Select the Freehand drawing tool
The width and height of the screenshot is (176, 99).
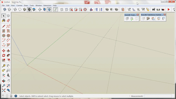click(x=8, y=26)
